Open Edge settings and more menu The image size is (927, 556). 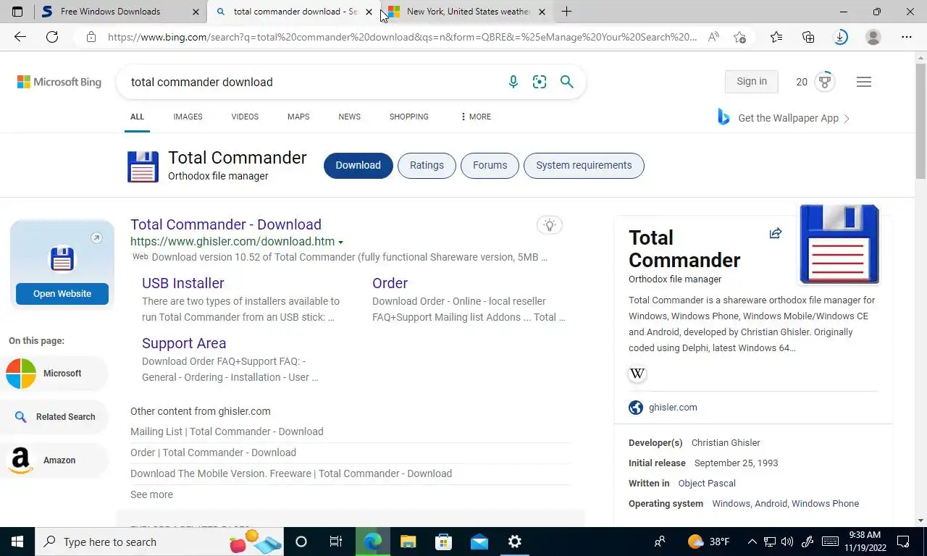(907, 37)
